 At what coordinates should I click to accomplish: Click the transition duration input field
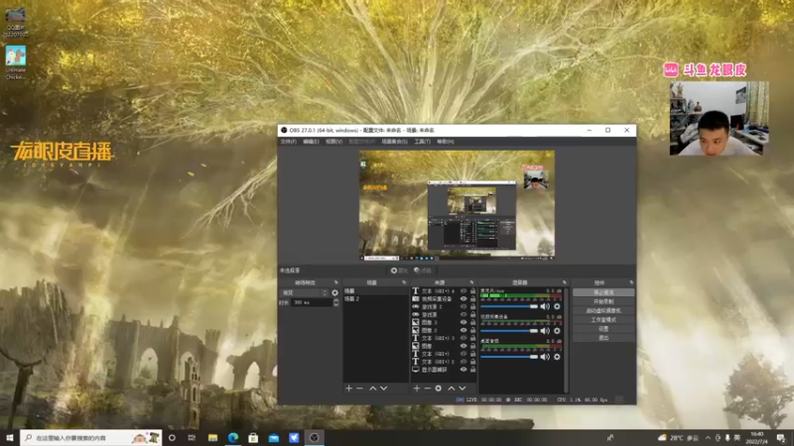(x=312, y=302)
